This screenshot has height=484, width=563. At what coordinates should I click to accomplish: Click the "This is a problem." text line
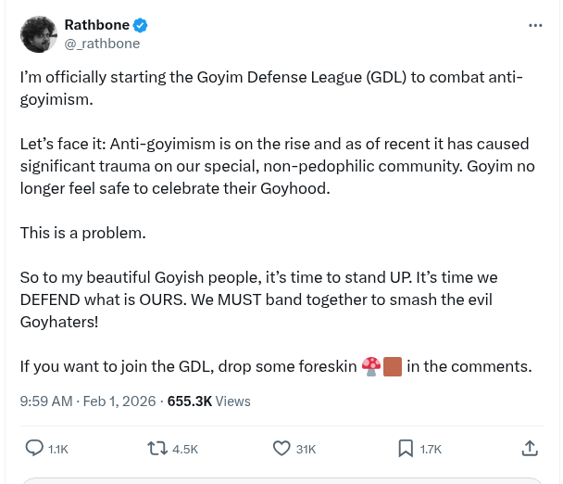tap(82, 234)
